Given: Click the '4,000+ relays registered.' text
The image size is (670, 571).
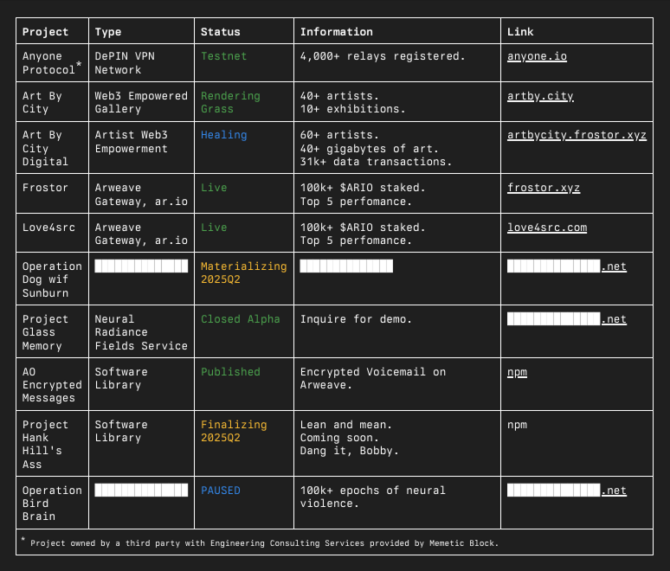Looking at the screenshot, I should pyautogui.click(x=383, y=56).
